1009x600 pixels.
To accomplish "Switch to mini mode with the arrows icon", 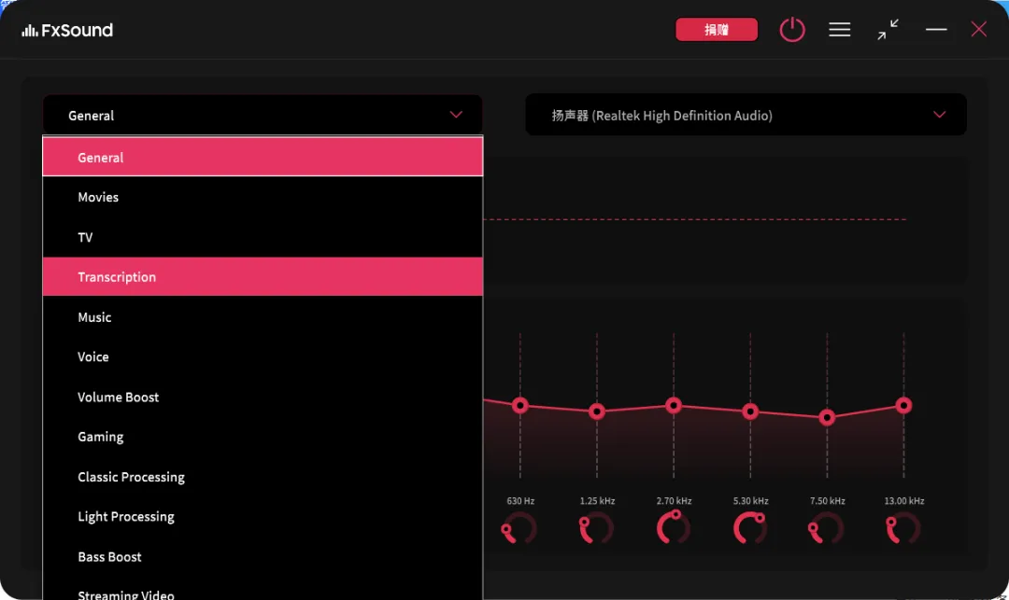I will coord(888,30).
